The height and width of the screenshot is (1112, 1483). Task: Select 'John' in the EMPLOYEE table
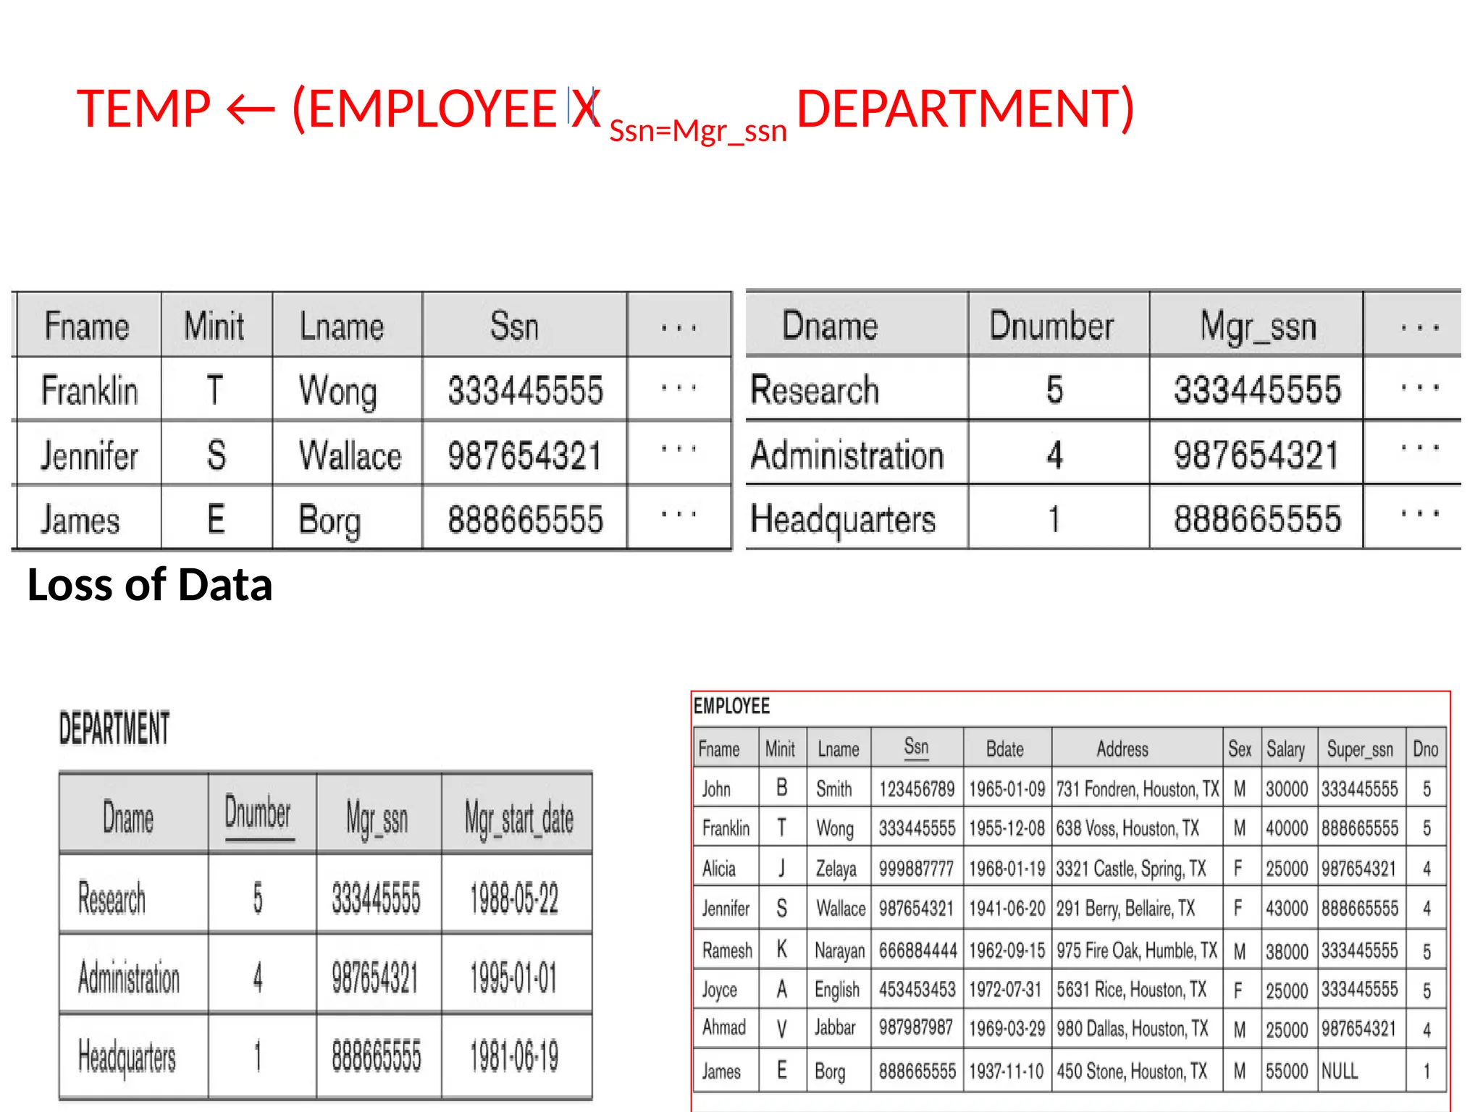(x=716, y=788)
